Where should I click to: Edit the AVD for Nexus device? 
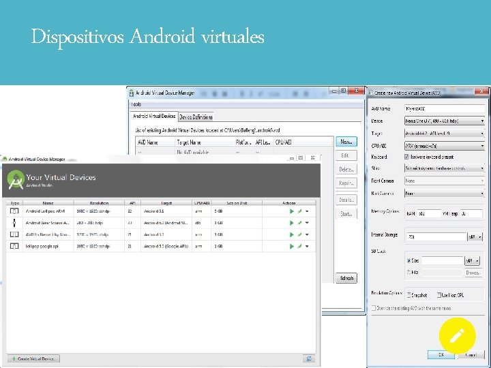click(x=299, y=234)
